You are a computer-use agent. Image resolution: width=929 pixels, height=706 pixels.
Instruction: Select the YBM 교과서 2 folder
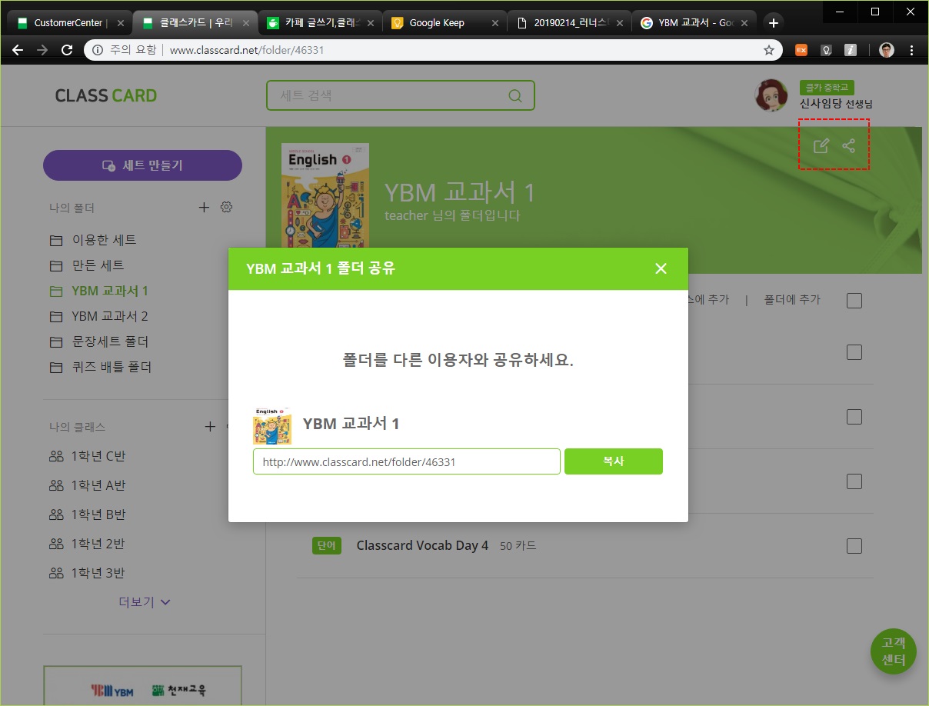tap(110, 316)
